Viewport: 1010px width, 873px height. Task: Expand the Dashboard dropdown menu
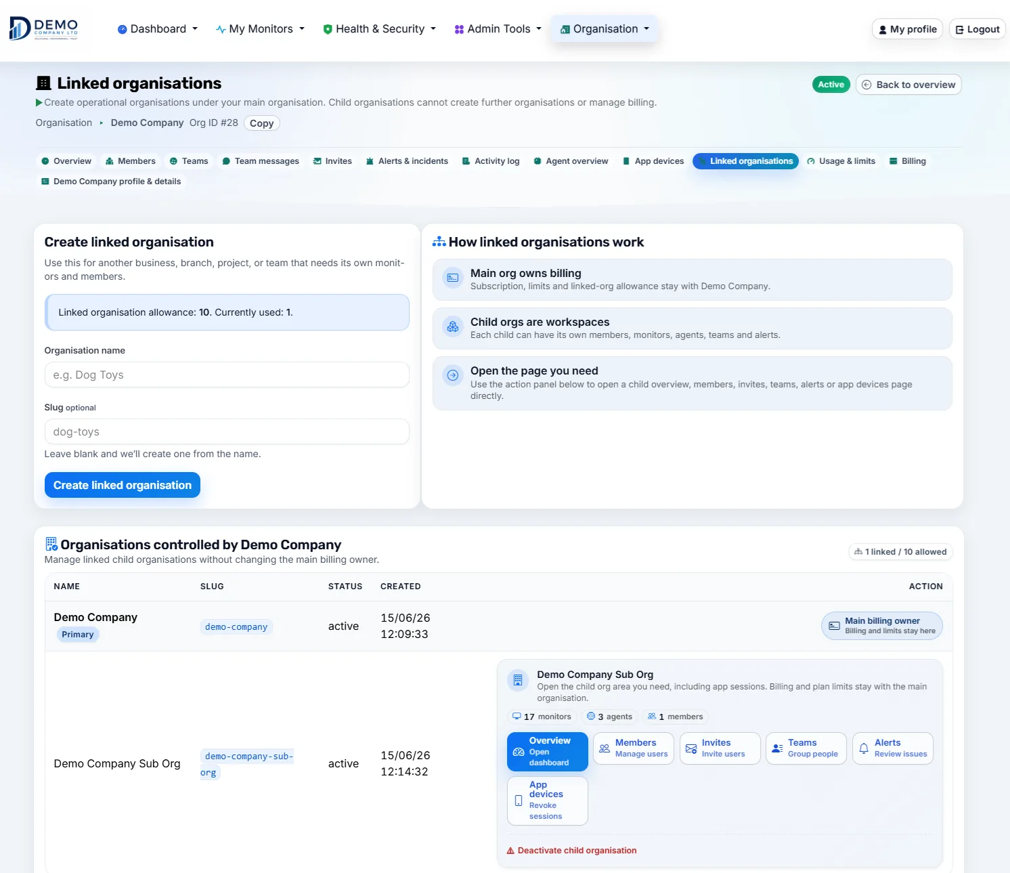pyautogui.click(x=158, y=28)
